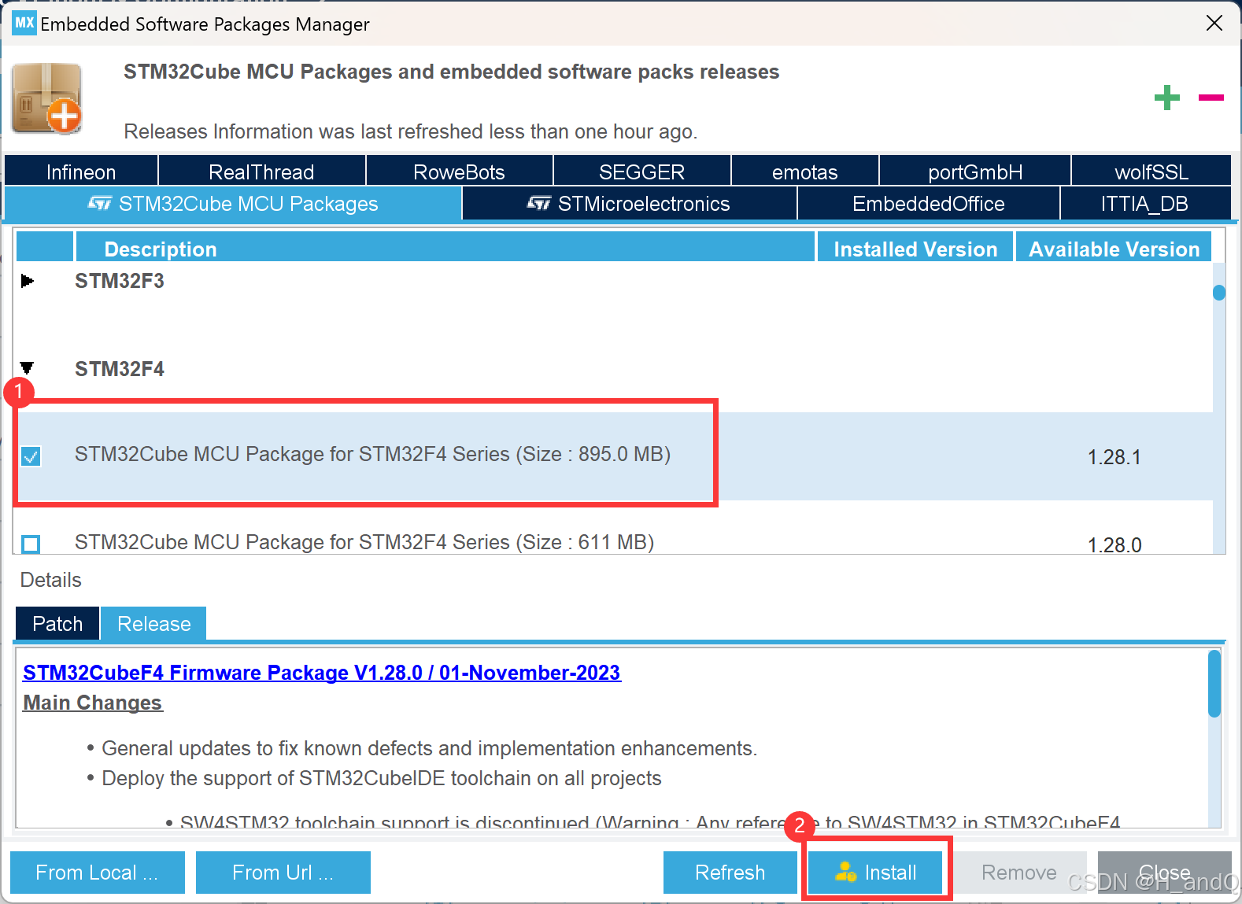Expand the STM32F3 tree node
This screenshot has width=1242, height=904.
[28, 281]
